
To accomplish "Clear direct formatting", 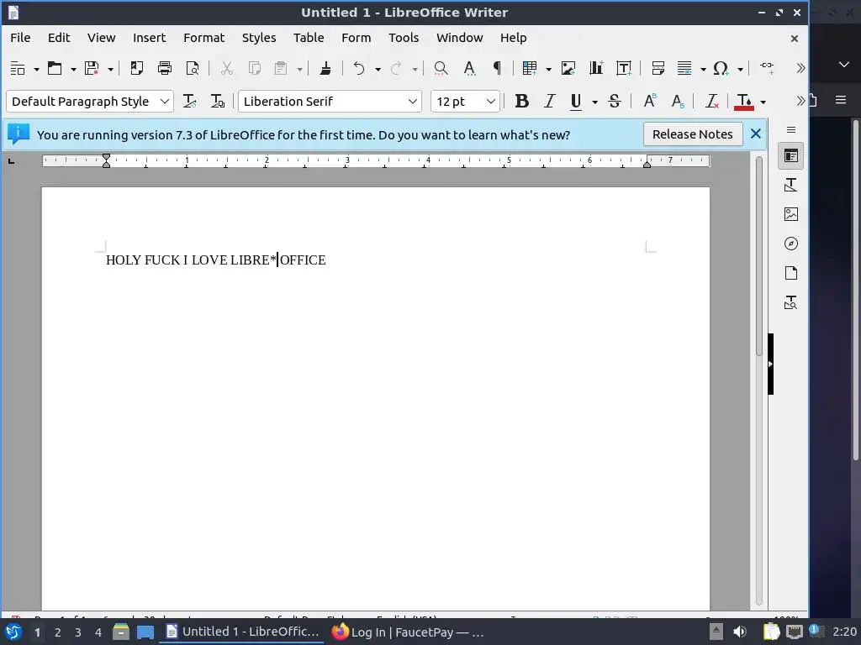I will tap(712, 101).
